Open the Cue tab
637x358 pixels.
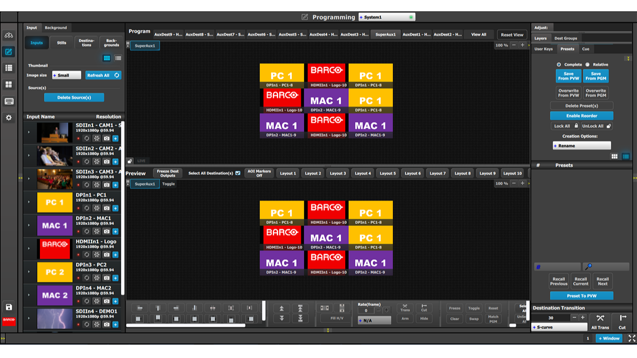585,49
